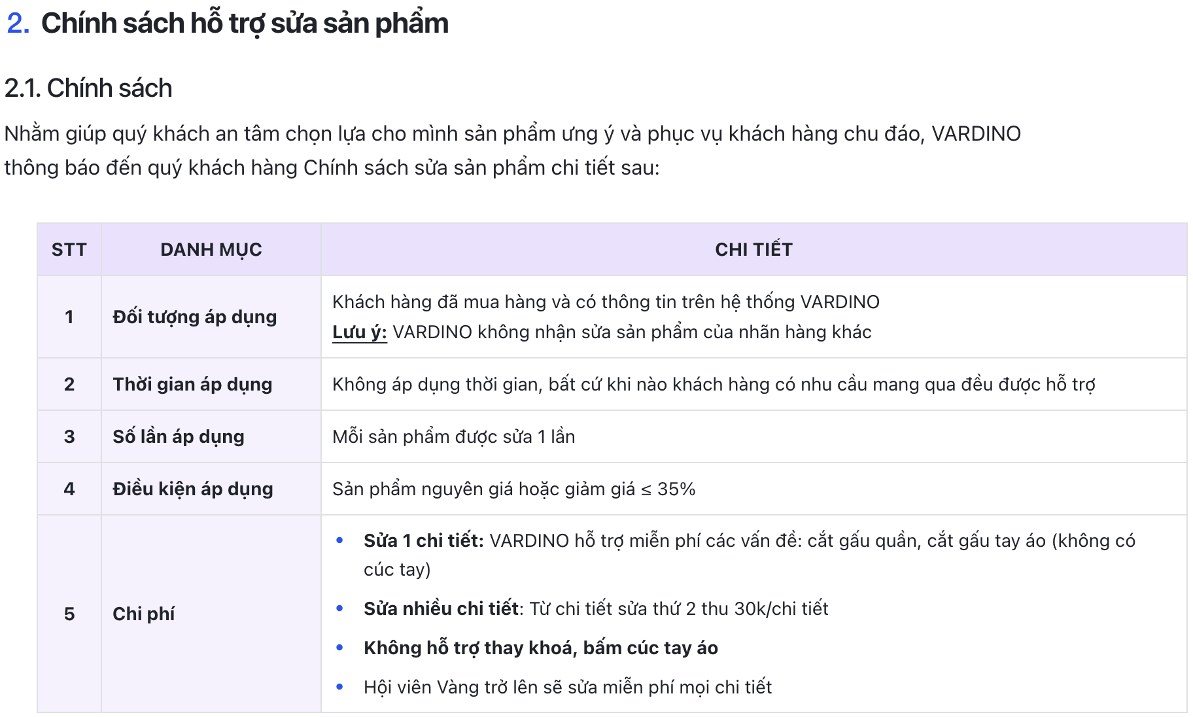Click the "Sửa 1 chi tiết:" bullet label
Viewport: 1193px width, 717px height.
pos(423,541)
